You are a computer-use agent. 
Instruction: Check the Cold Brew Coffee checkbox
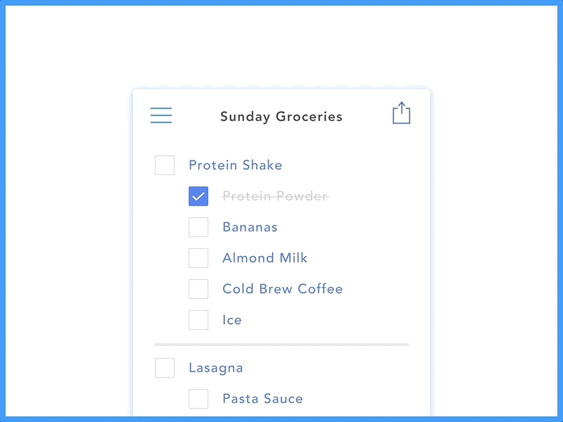pyautogui.click(x=198, y=289)
